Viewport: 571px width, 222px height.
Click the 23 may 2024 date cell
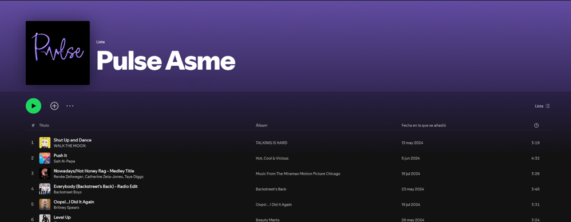(x=413, y=189)
